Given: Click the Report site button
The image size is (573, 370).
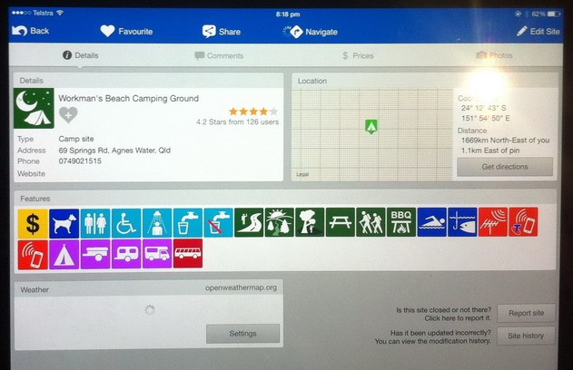Looking at the screenshot, I should coord(526,313).
